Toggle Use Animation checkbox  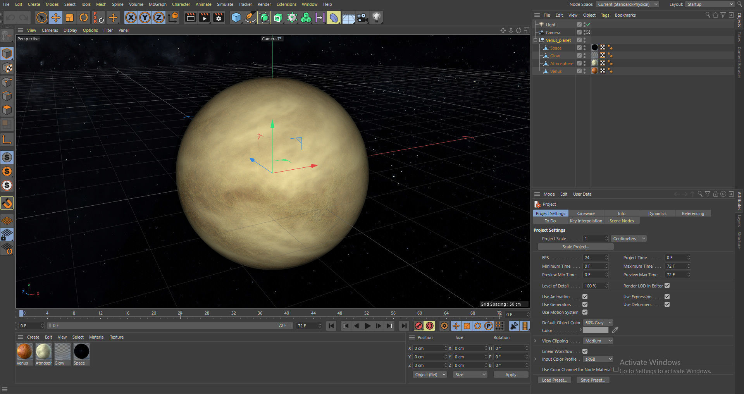(585, 297)
